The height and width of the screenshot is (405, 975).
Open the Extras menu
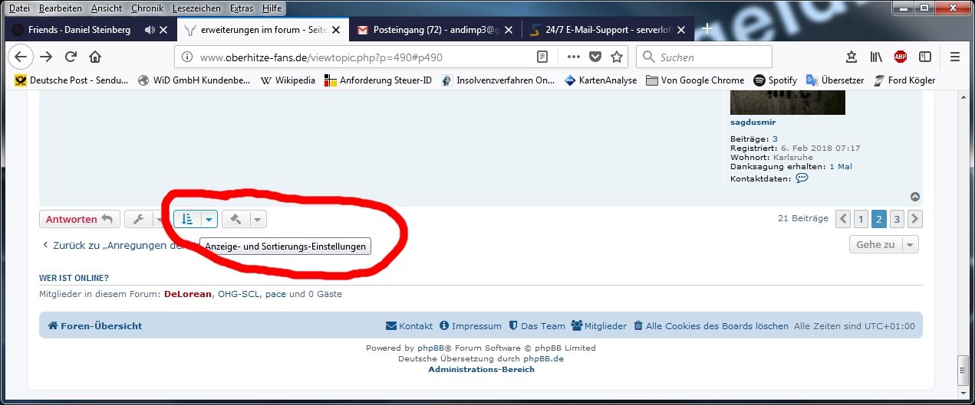pos(242,8)
